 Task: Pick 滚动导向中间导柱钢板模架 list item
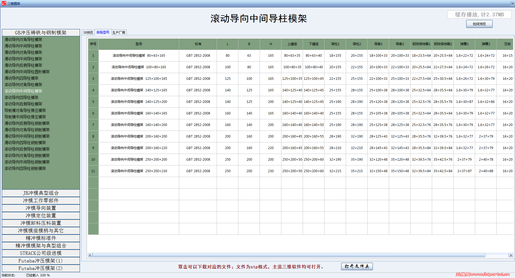pos(27,162)
